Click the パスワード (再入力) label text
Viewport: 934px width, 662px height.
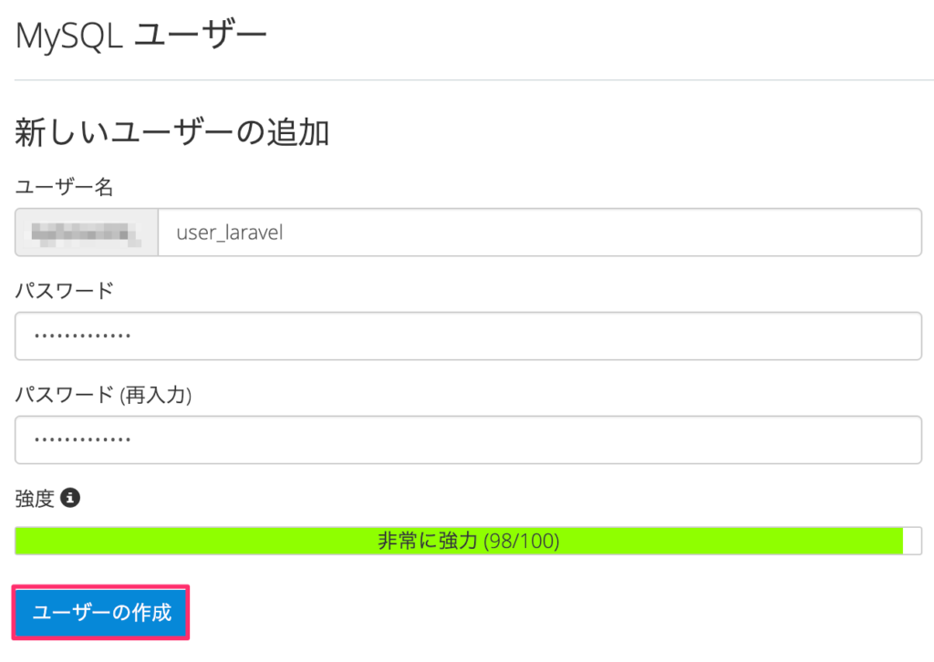(x=104, y=394)
